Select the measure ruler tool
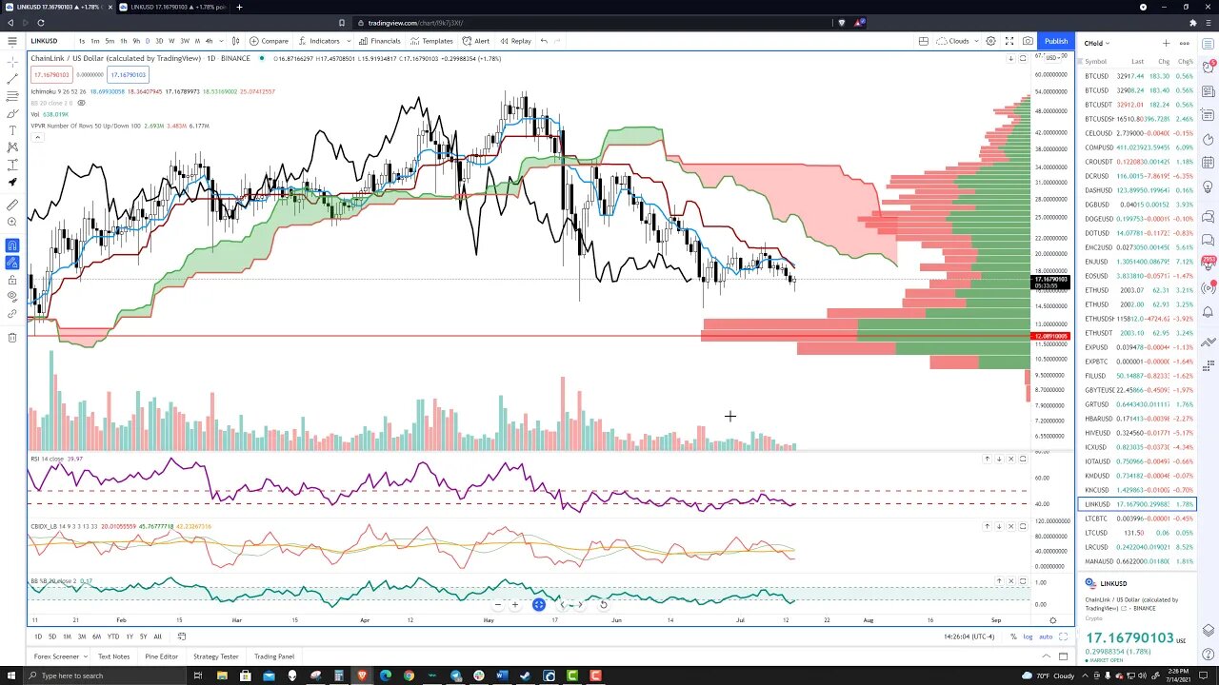This screenshot has width=1219, height=685. click(12, 205)
